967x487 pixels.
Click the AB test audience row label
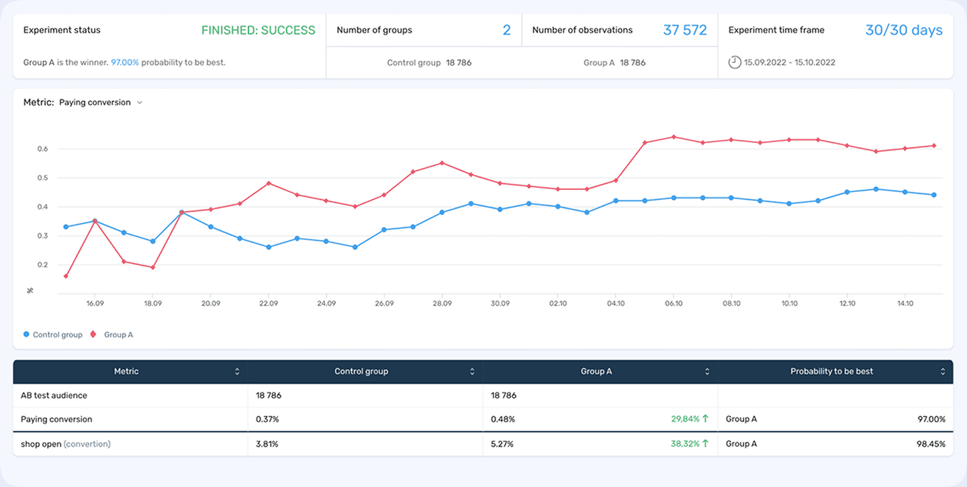[x=54, y=396]
